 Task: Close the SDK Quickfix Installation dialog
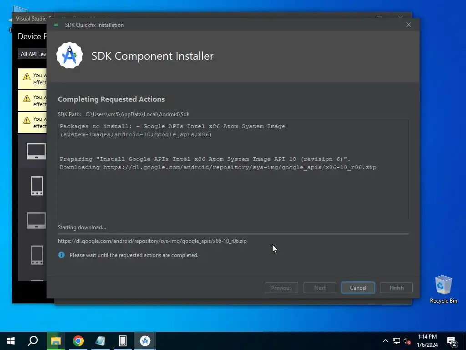[x=409, y=25]
